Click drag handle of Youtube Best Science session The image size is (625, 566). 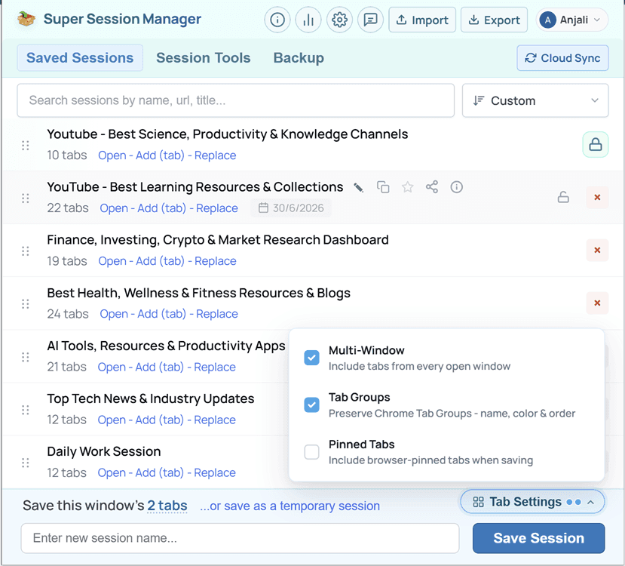tap(26, 145)
